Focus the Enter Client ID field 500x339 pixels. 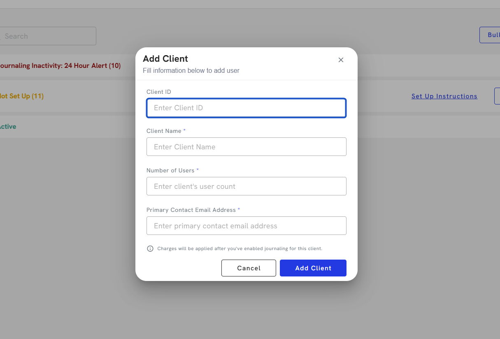tap(246, 108)
